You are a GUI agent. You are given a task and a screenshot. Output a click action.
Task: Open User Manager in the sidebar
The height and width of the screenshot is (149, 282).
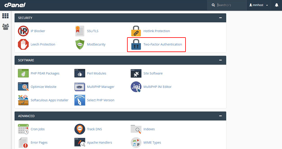[5, 27]
